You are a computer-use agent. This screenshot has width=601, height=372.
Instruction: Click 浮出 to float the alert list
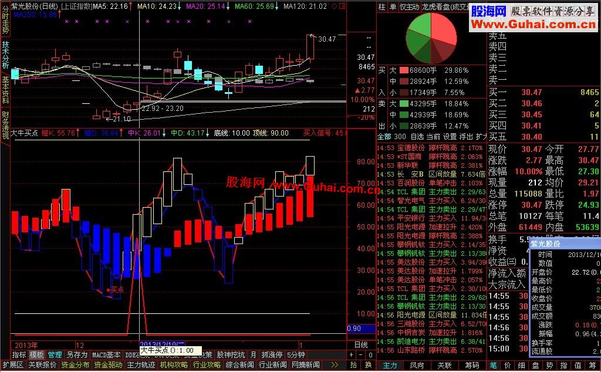pos(465,137)
